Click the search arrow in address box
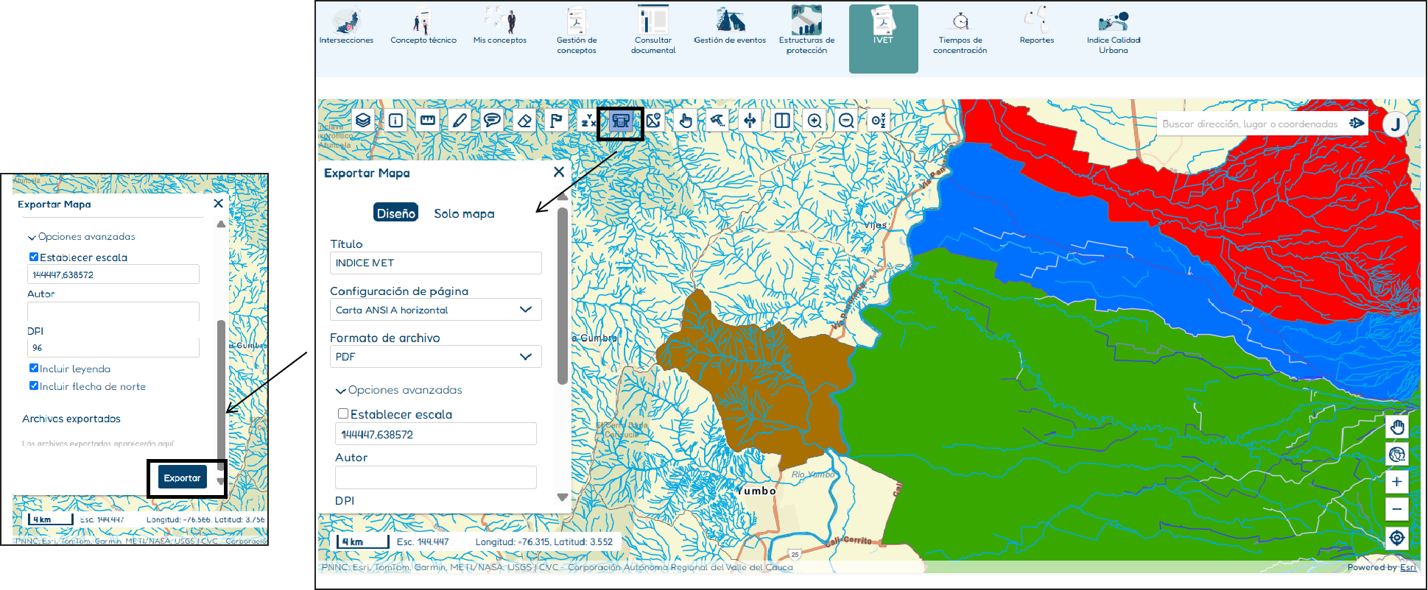 (1356, 123)
